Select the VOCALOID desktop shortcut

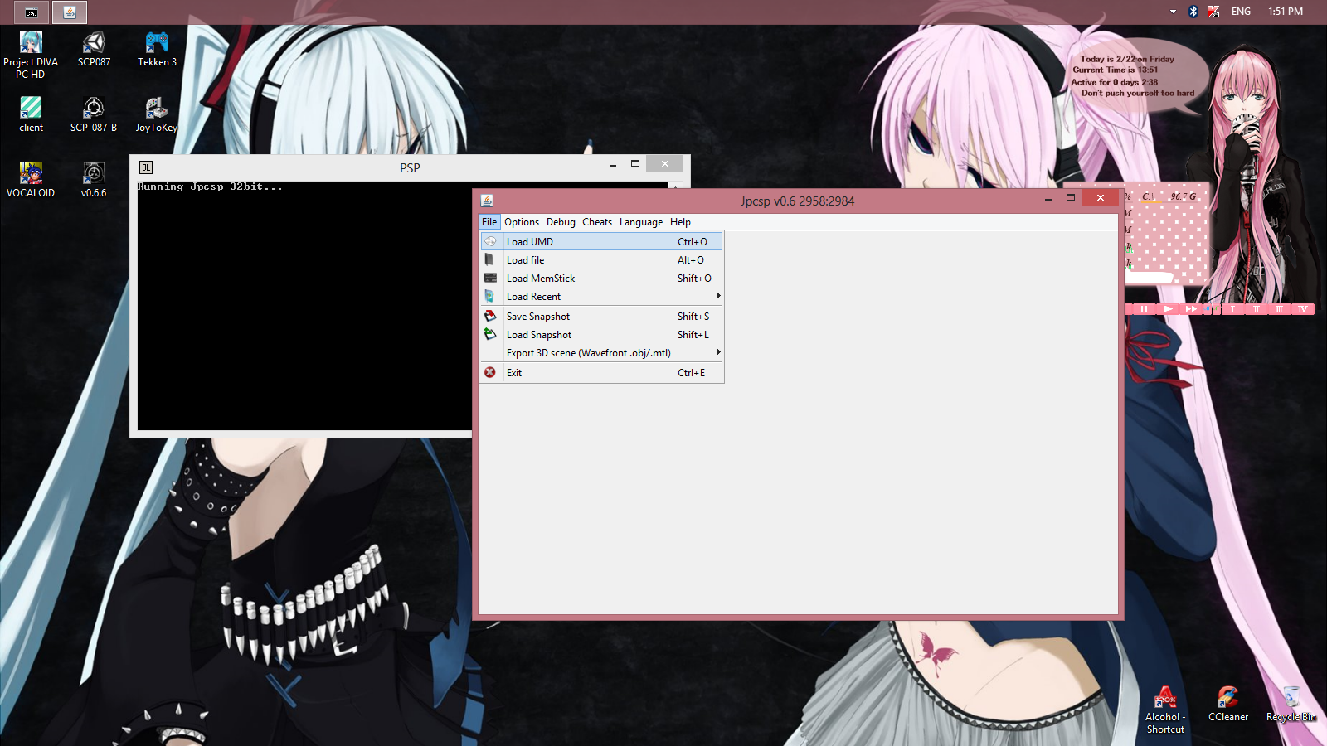(x=31, y=180)
